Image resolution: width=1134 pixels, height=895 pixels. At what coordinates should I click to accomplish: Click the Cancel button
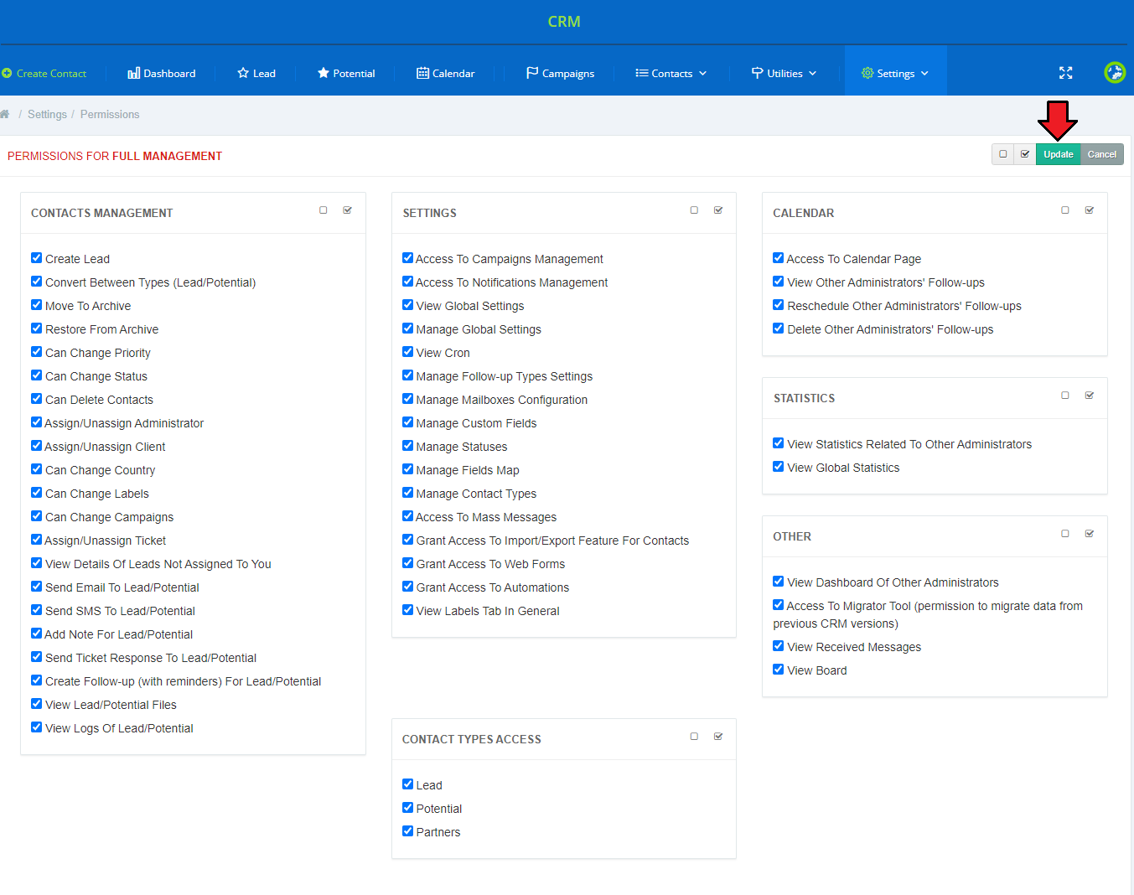pos(1102,154)
